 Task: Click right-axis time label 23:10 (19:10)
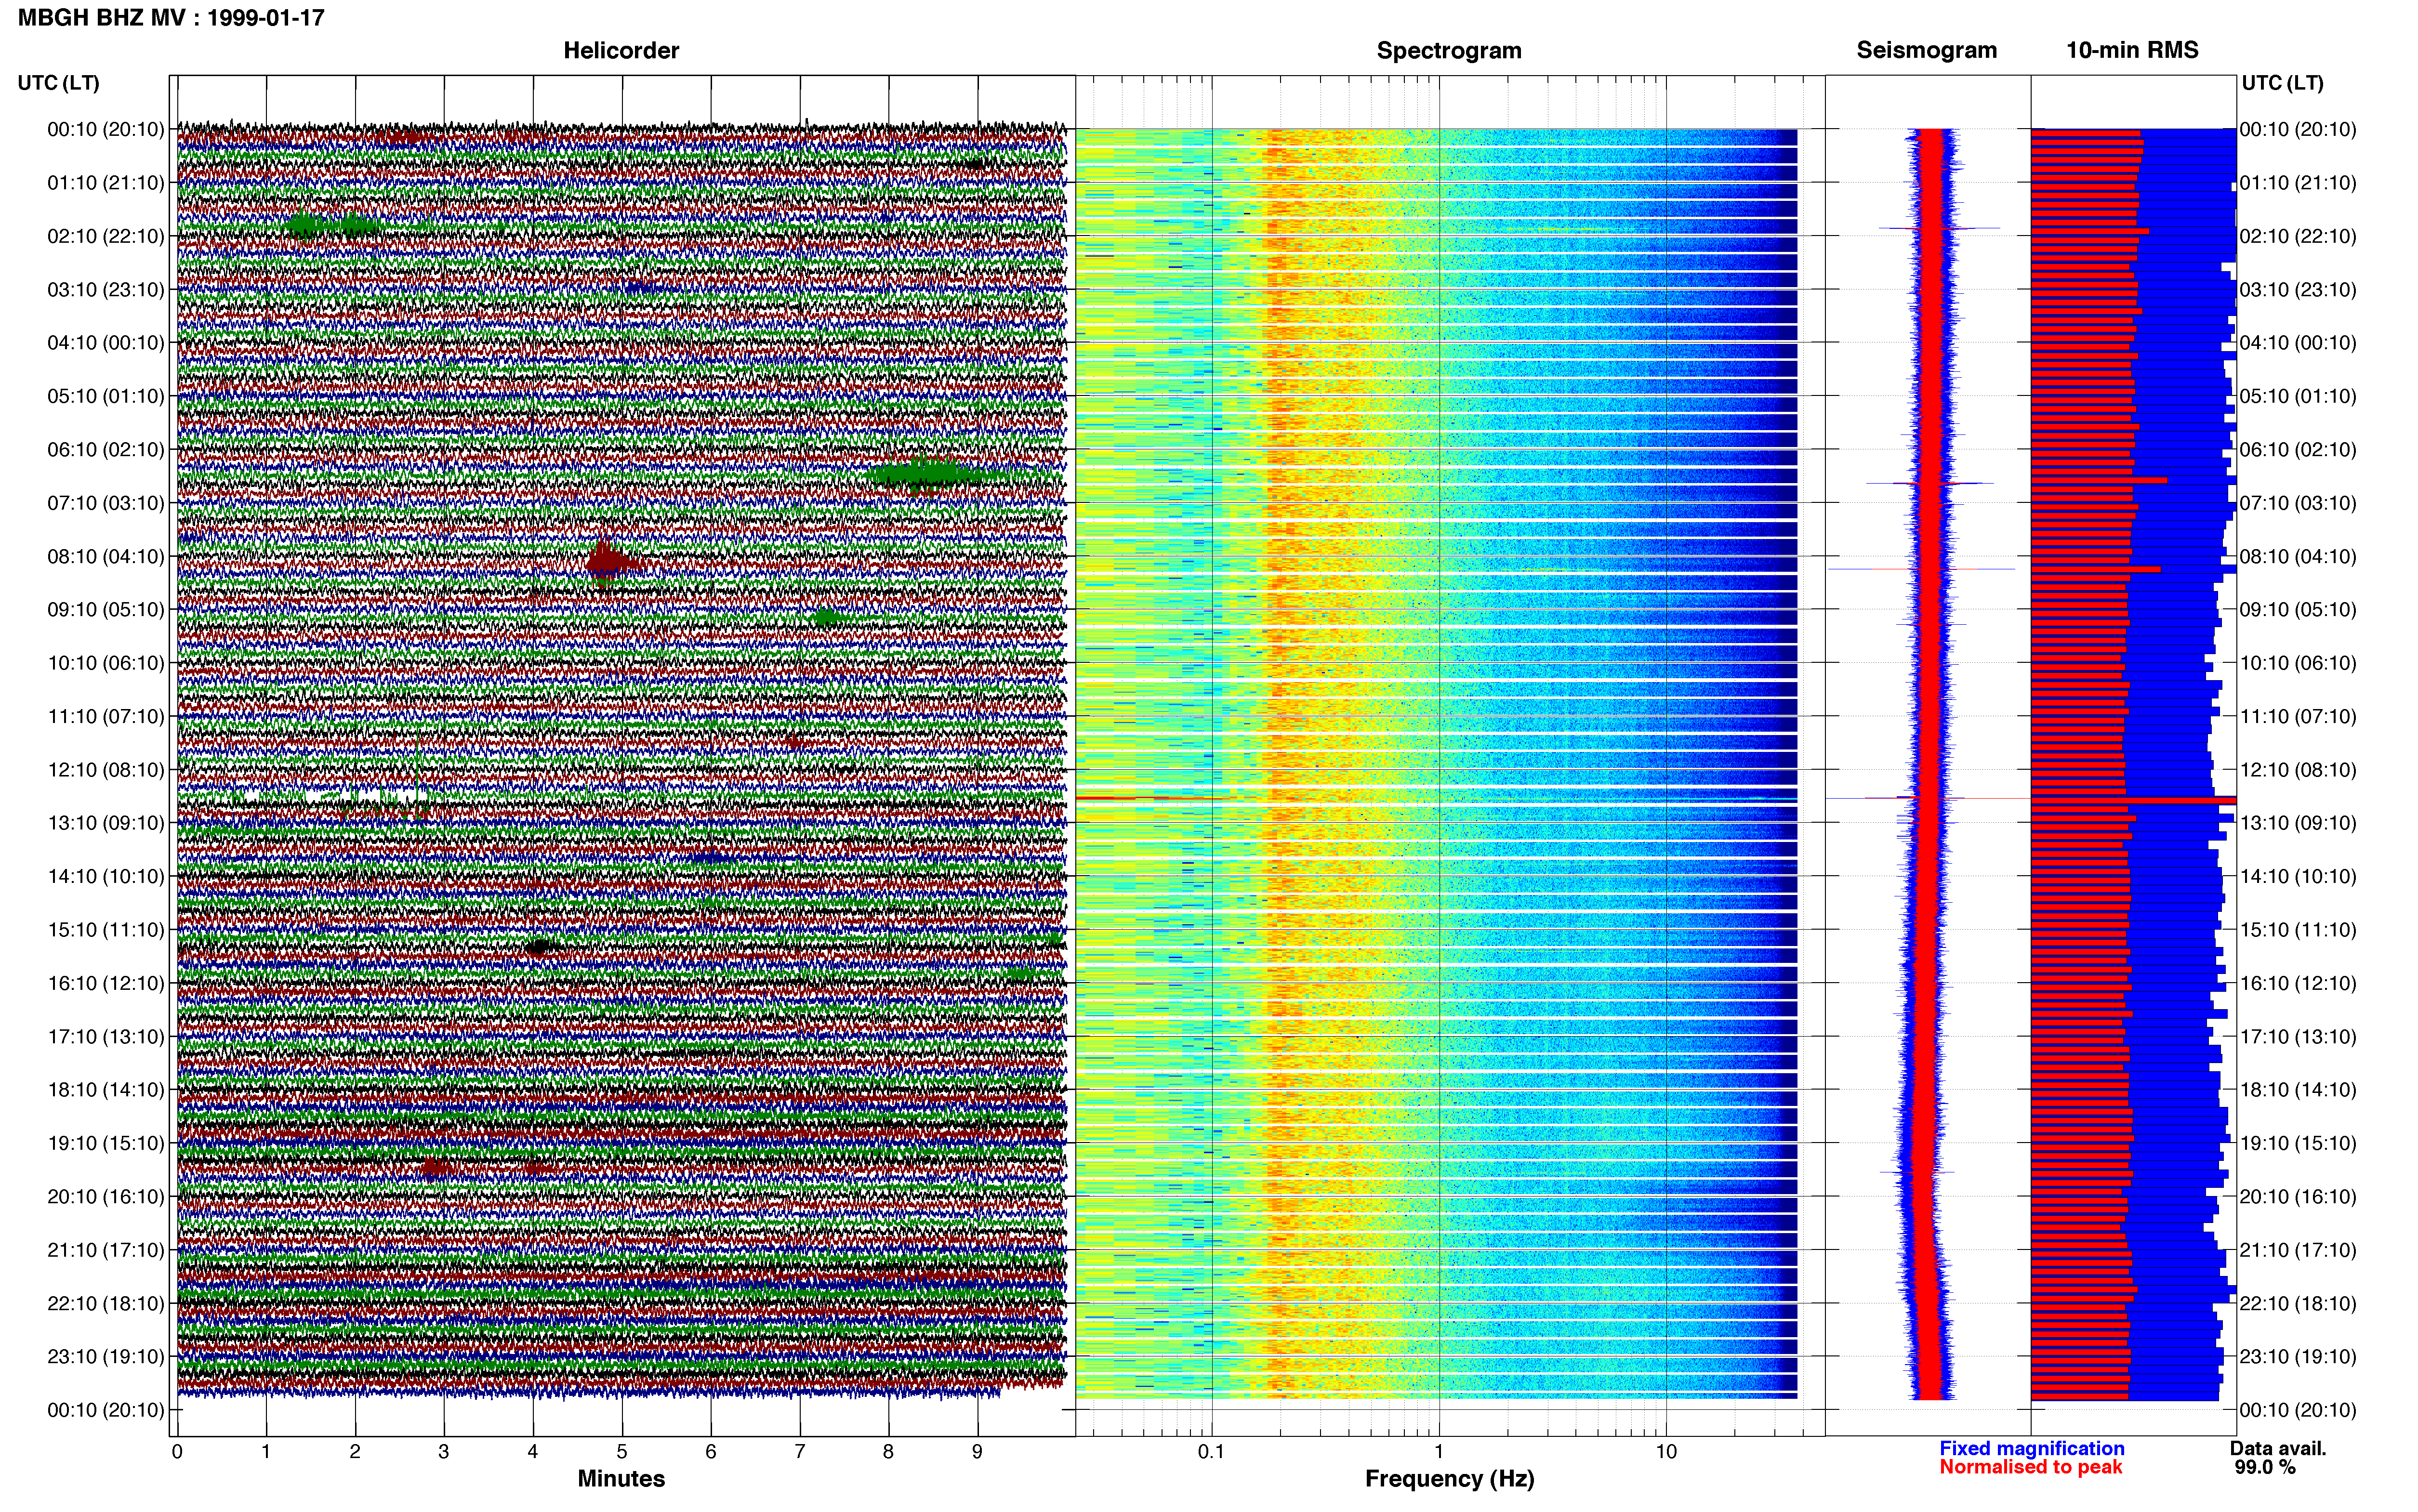[x=2298, y=1357]
